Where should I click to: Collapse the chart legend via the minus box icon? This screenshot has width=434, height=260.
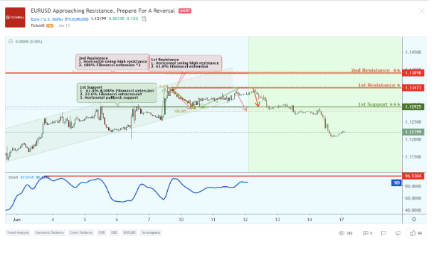(x=11, y=41)
